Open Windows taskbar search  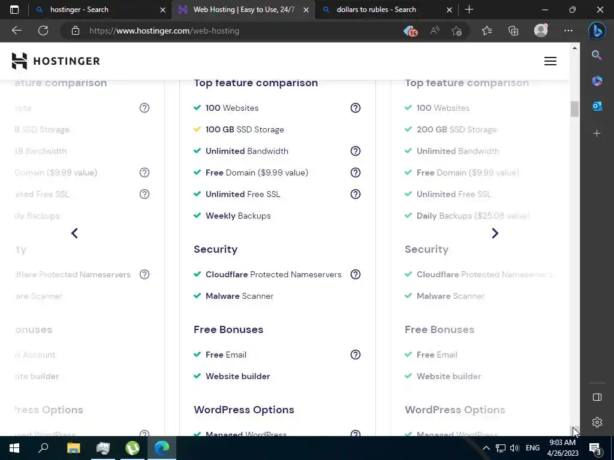pyautogui.click(x=43, y=448)
